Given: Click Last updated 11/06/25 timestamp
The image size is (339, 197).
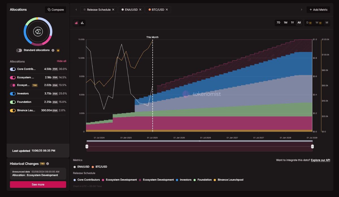Looking at the screenshot, I should [x=34, y=151].
